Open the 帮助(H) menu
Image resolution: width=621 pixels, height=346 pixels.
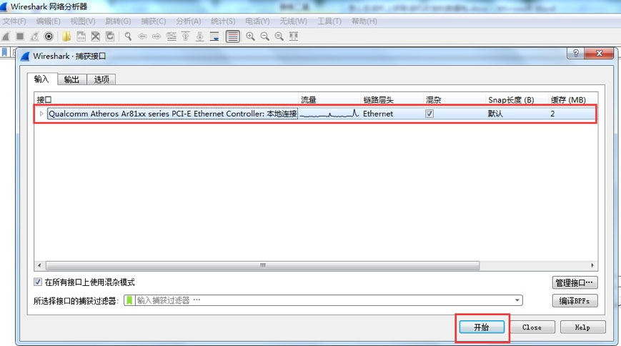pyautogui.click(x=364, y=21)
